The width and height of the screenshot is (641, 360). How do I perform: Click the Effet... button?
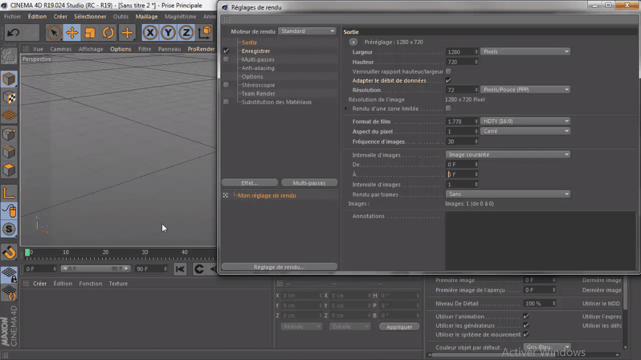(x=250, y=183)
